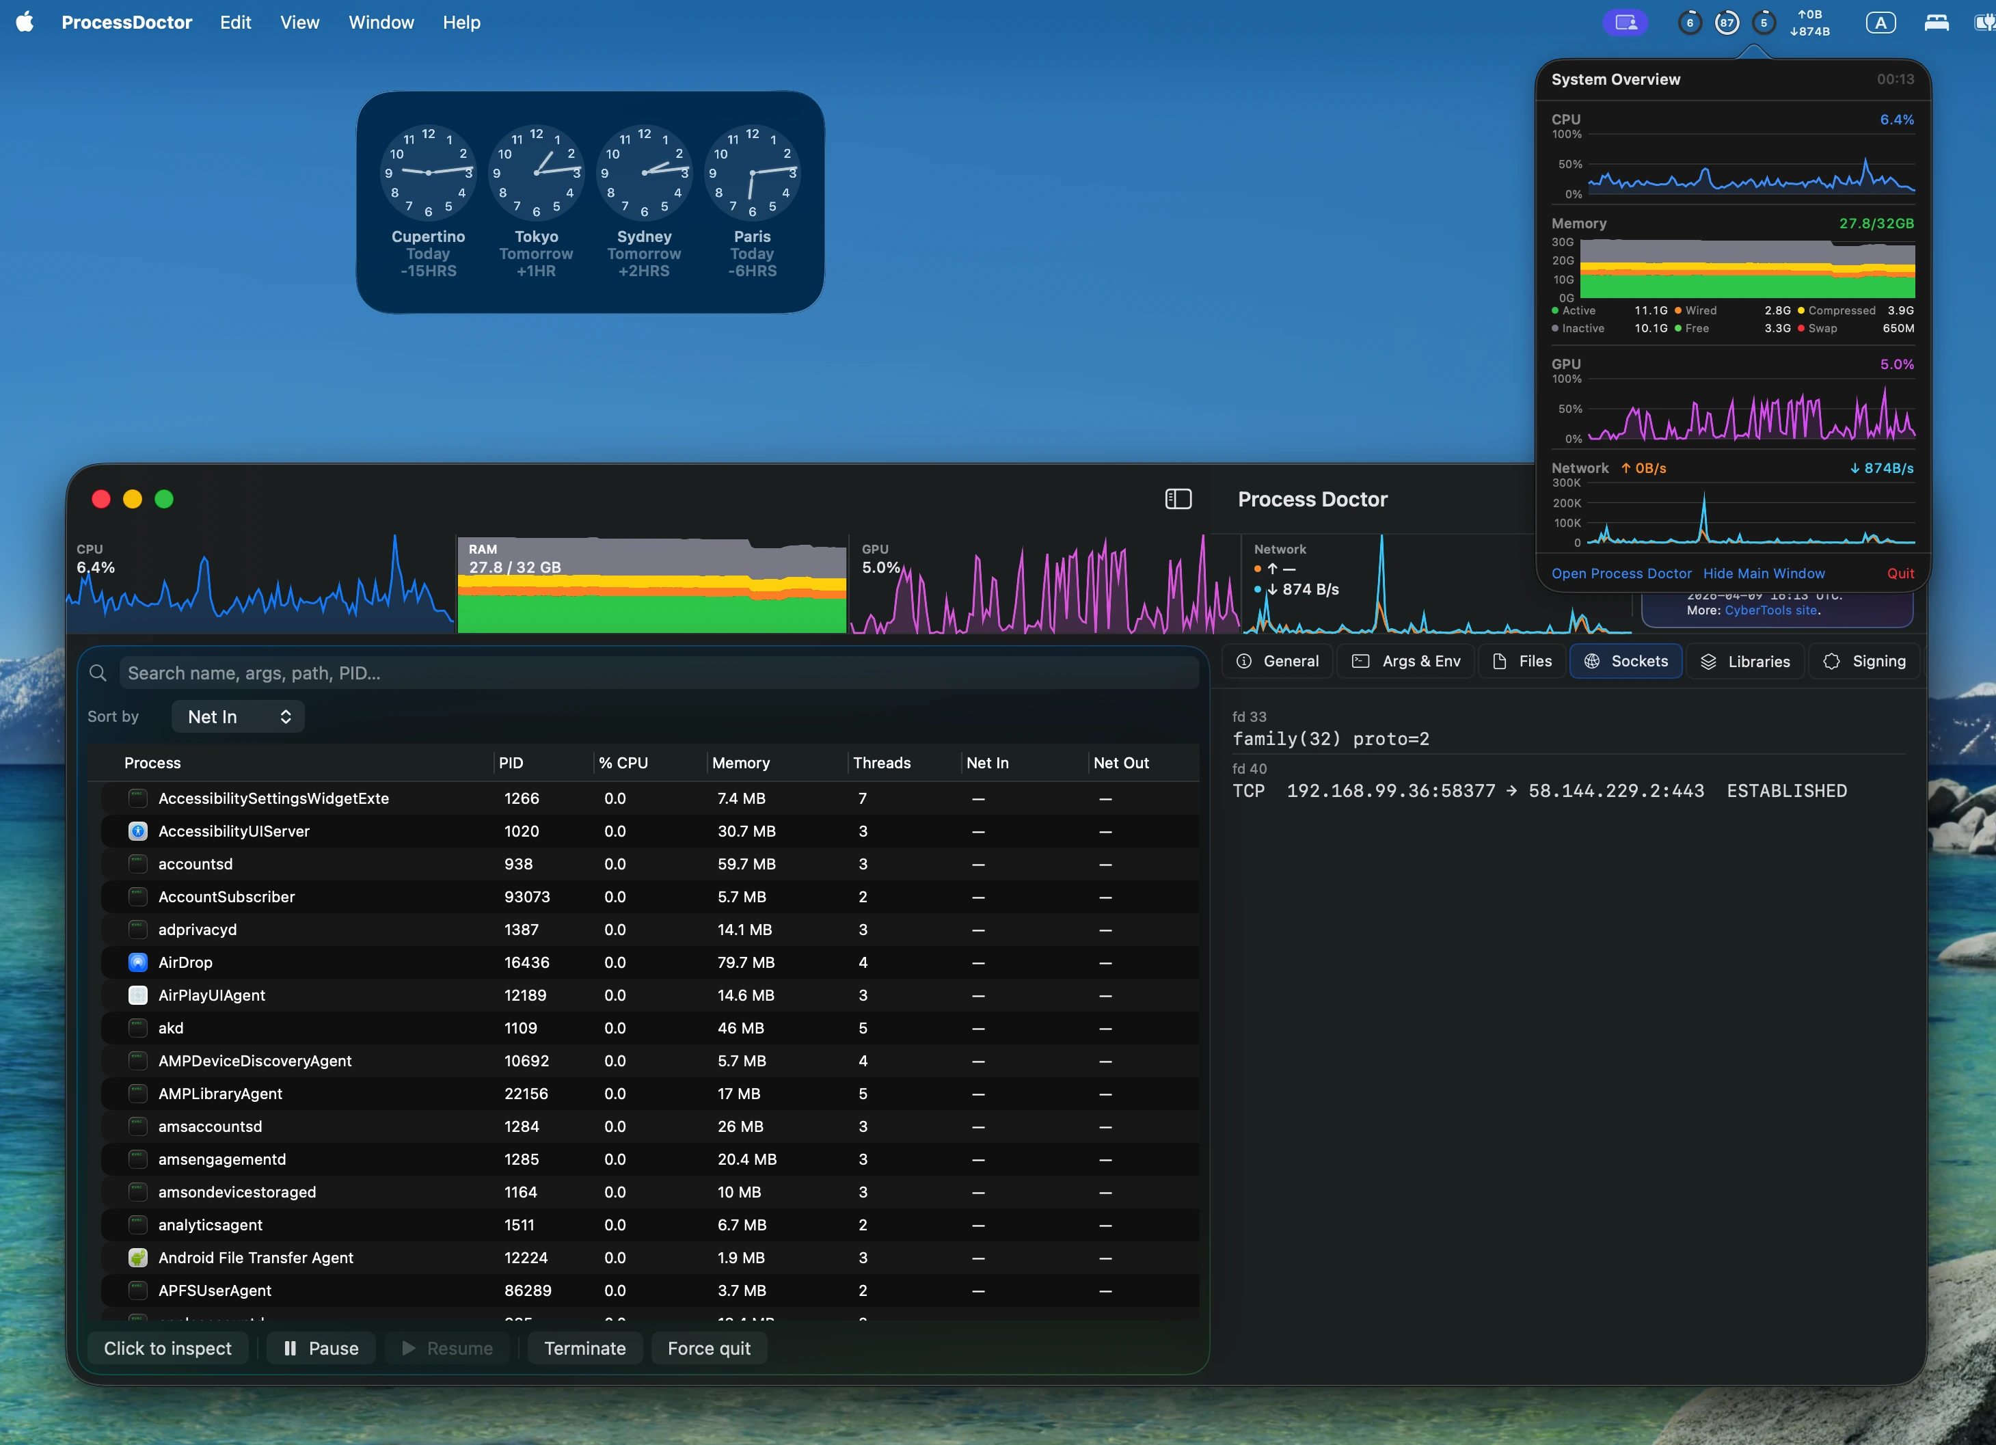
Task: Click the AirDrop process icon
Action: pyautogui.click(x=138, y=962)
